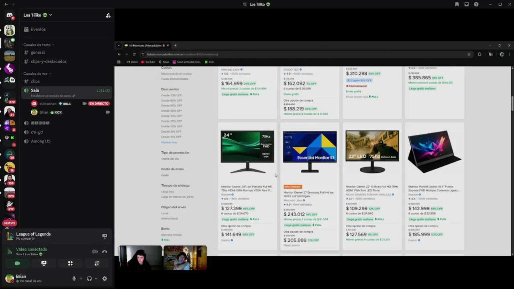Open the skeleton avatar server icon
The height and width of the screenshot is (289, 514).
[x=10, y=30]
